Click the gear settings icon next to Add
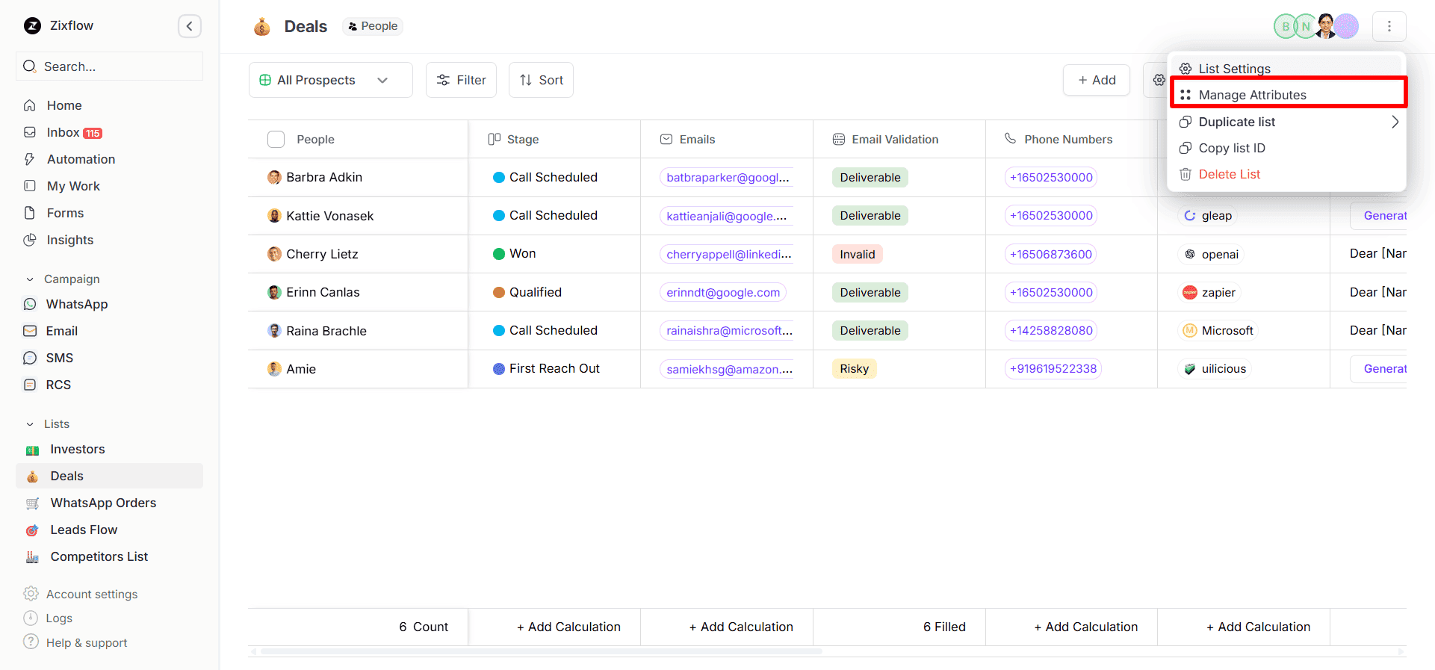Viewport: 1435px width, 670px height. click(1159, 80)
